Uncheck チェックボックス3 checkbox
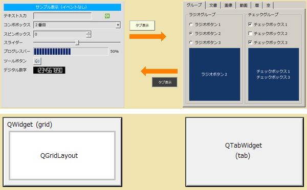 [x=250, y=42]
